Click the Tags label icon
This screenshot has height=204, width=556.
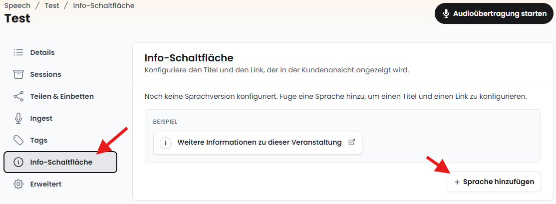[18, 140]
